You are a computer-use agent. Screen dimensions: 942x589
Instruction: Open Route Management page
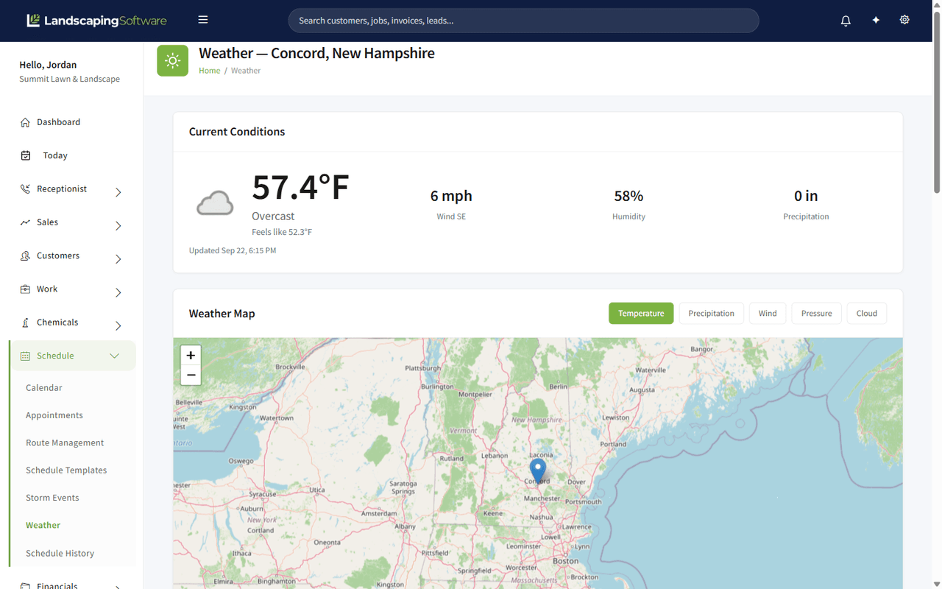65,442
